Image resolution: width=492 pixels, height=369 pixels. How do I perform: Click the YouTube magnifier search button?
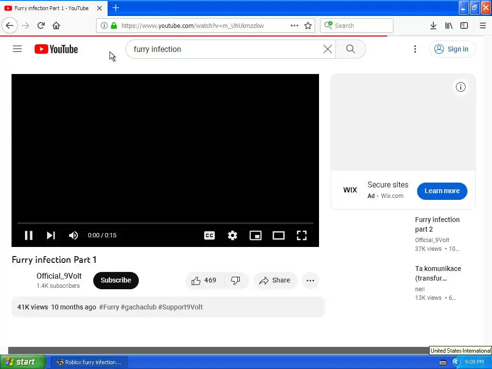(x=350, y=49)
